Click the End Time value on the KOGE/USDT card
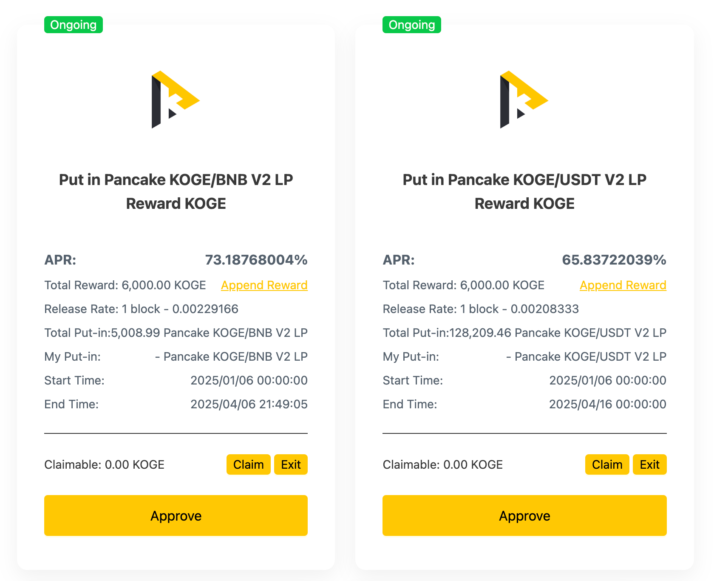The width and height of the screenshot is (714, 581). (607, 404)
